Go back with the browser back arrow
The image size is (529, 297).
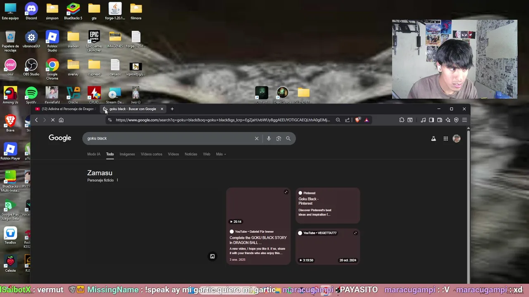click(36, 120)
